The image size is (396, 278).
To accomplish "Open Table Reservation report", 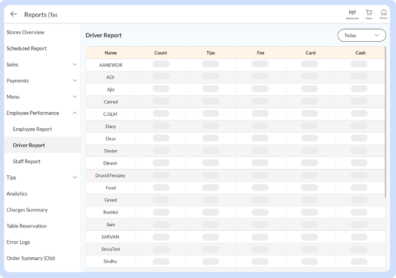I will (x=27, y=226).
